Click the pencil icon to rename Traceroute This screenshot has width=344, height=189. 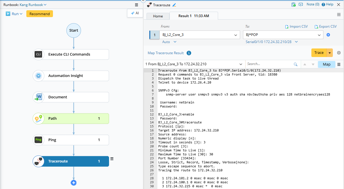point(174,5)
